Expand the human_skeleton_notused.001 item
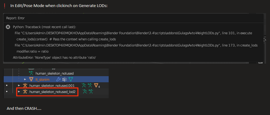The width and height of the screenshot is (270, 115). pyautogui.click(x=19, y=85)
